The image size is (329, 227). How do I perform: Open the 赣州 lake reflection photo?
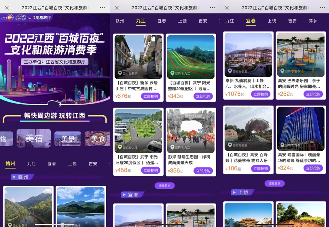(81, 207)
